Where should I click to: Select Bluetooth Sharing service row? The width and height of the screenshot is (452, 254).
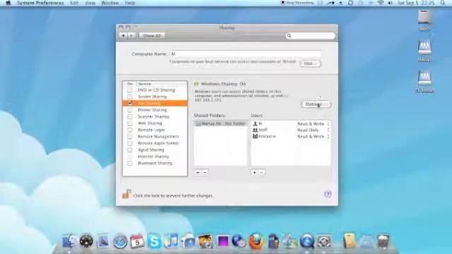click(155, 163)
